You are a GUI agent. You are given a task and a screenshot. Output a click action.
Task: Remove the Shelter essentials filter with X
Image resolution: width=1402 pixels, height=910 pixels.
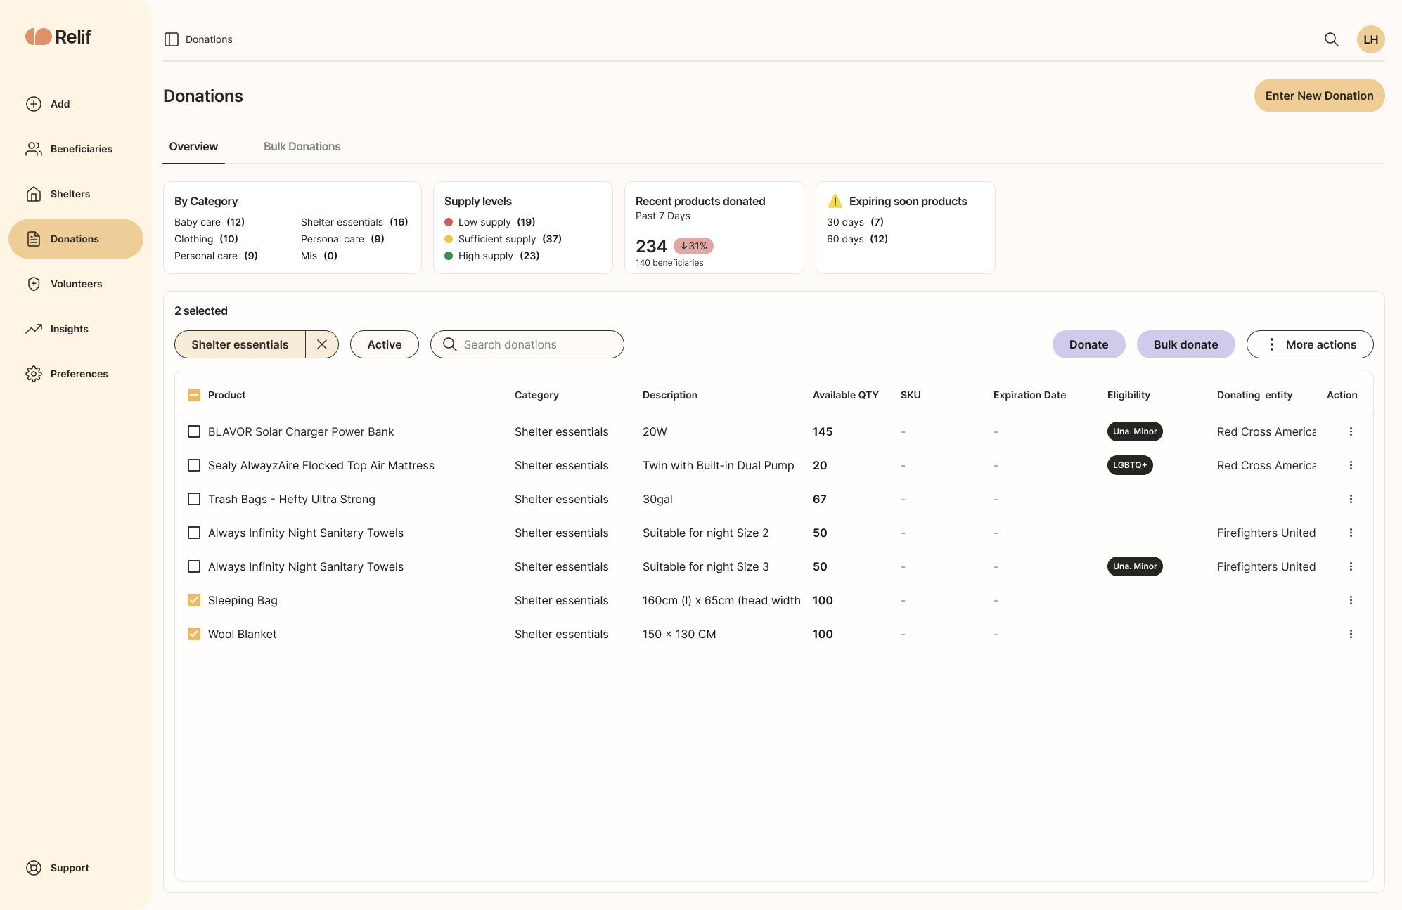pyautogui.click(x=322, y=344)
